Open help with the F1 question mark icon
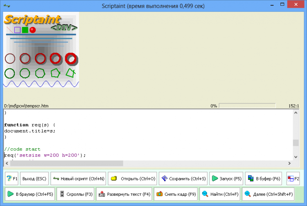This screenshot has height=206, width=307. click(9, 178)
